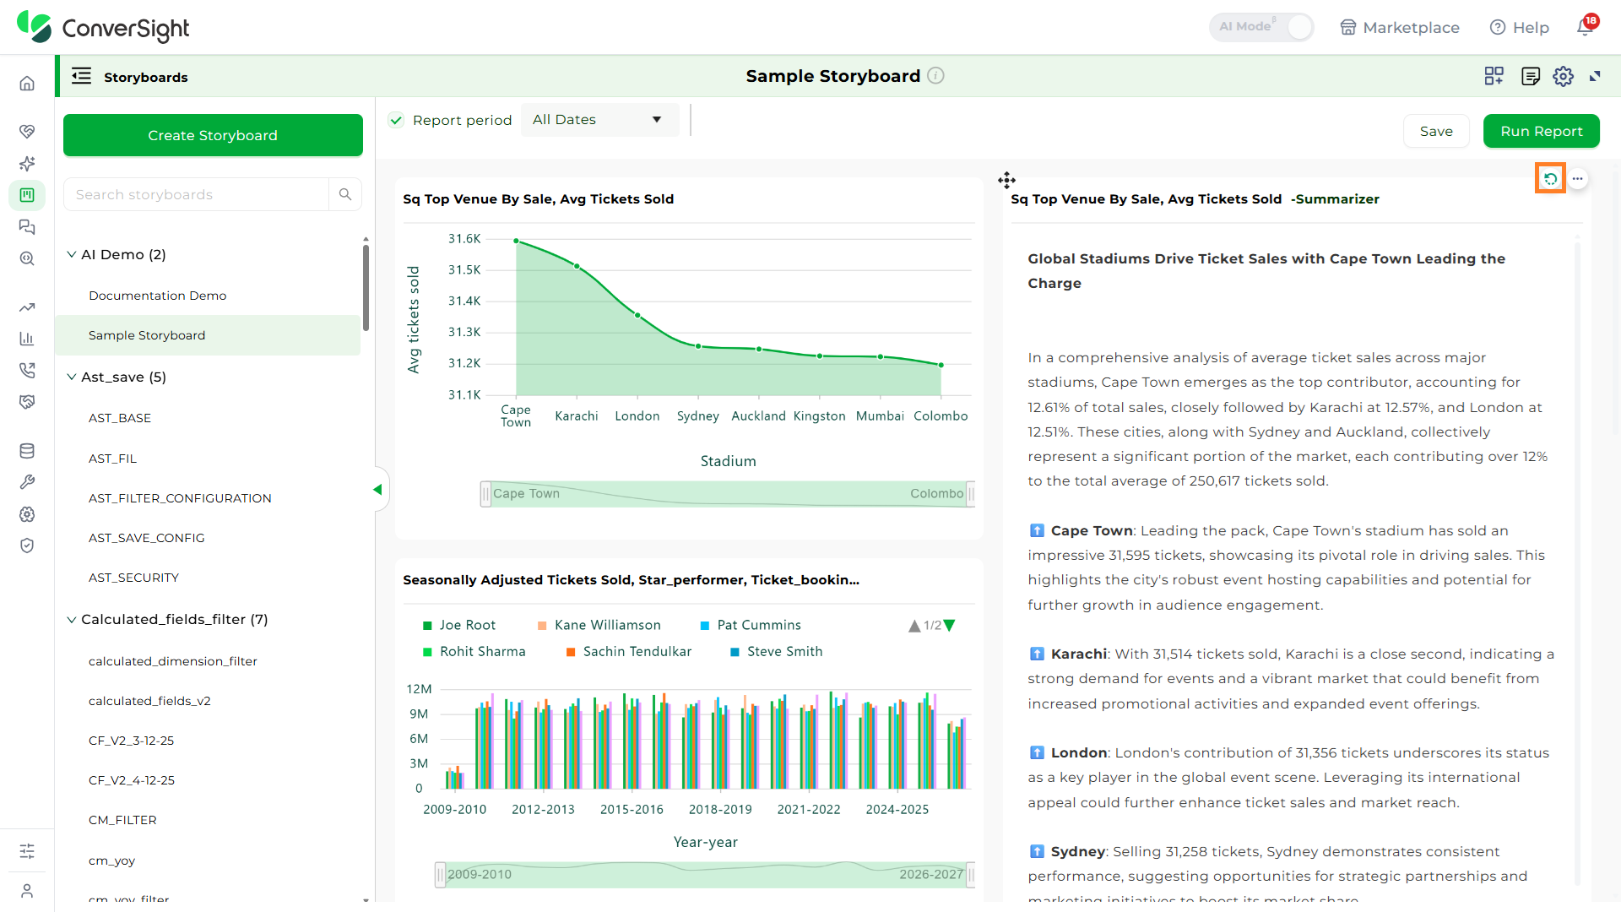This screenshot has width=1621, height=912.
Task: Select calculated_dimension_filter storyboard
Action: [x=173, y=661]
